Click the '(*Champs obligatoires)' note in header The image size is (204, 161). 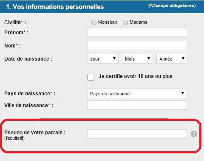tap(172, 6)
